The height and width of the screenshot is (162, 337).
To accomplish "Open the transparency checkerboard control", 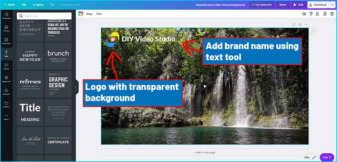I will 318,14.
